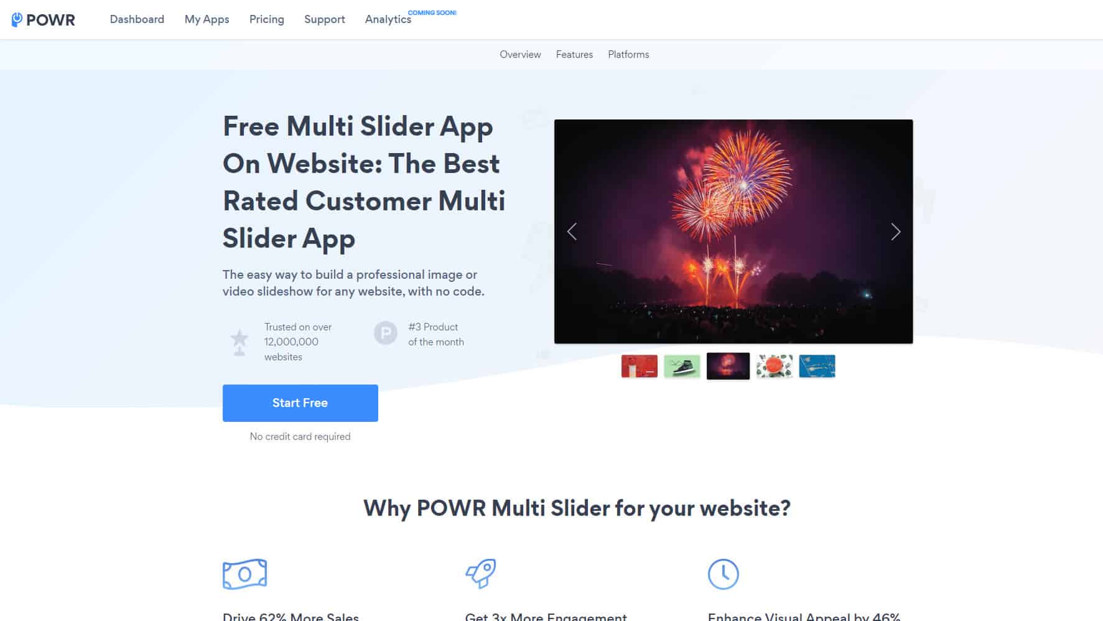Click the rocket engagement icon
This screenshot has width=1103, height=621.
click(481, 574)
